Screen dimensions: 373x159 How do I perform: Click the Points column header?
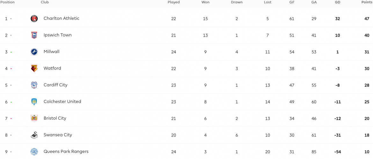click(x=367, y=2)
